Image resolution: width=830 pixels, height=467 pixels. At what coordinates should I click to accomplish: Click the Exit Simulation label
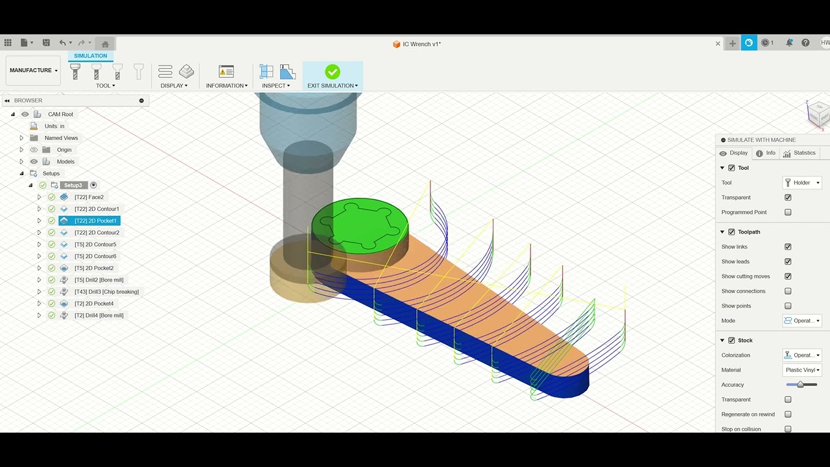pos(333,86)
